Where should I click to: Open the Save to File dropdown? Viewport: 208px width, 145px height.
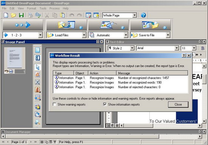point(168,35)
